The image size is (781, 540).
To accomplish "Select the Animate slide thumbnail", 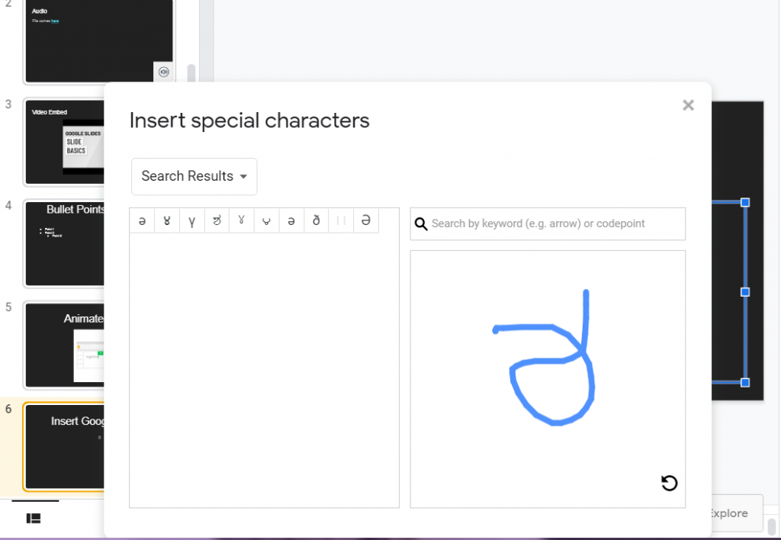I will [65, 346].
